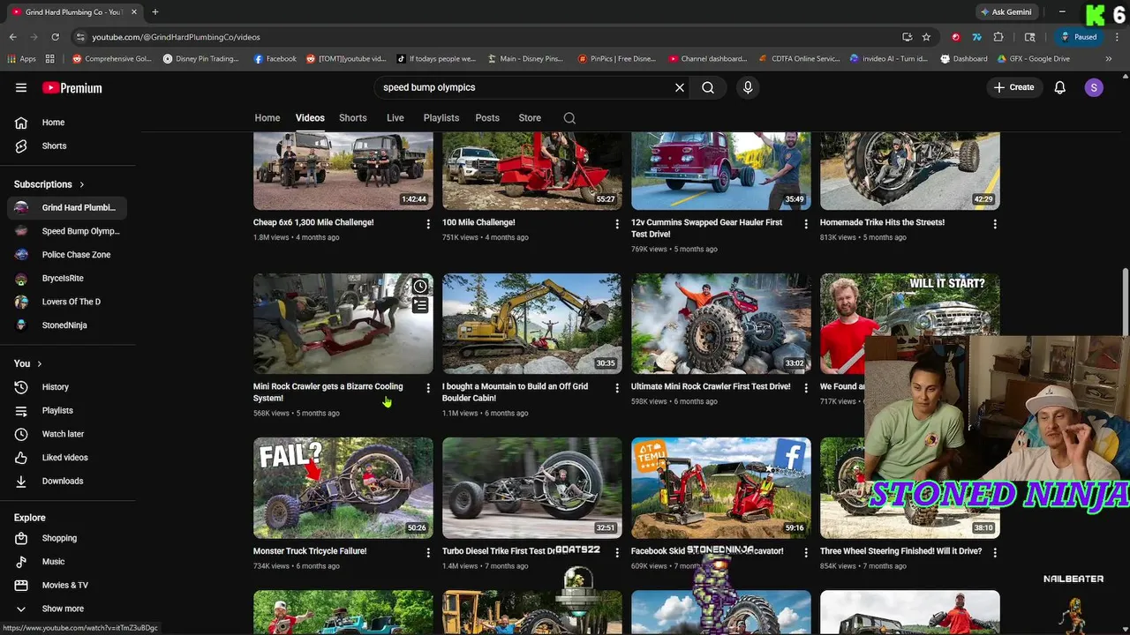The height and width of the screenshot is (635, 1130).
Task: Search within the channel using the magnifier
Action: [569, 118]
